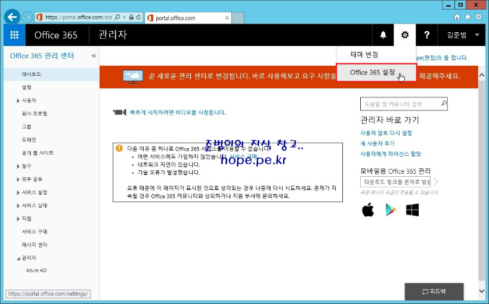
Task: Click the browser forward arrow
Action: 27,17
